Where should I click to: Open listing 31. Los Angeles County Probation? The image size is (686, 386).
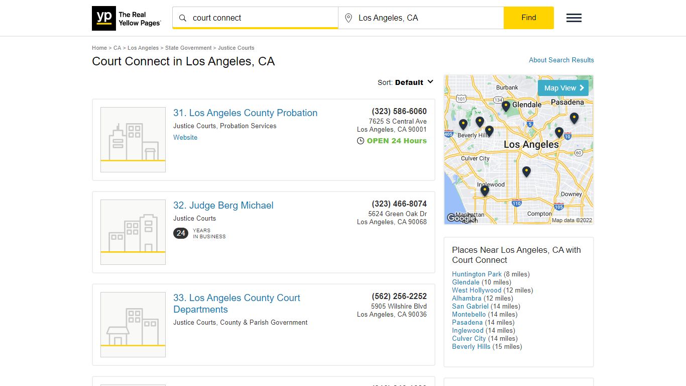tap(245, 113)
